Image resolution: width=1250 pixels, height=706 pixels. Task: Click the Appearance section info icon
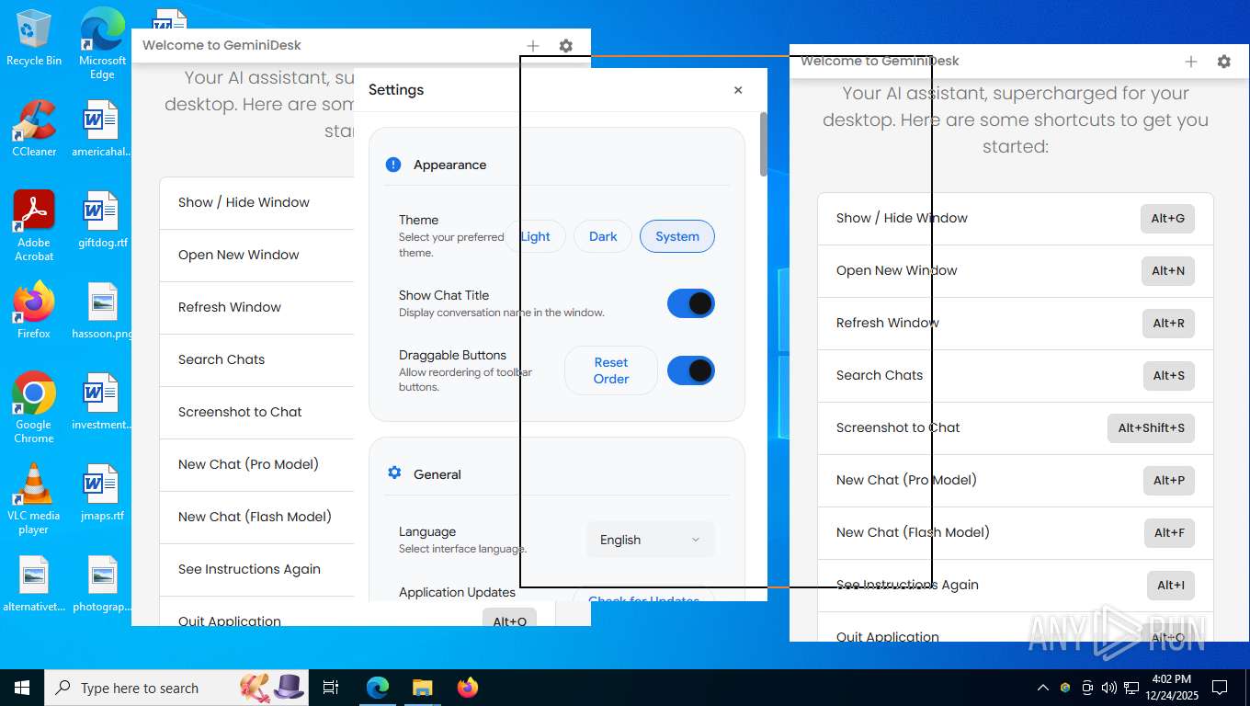[393, 165]
